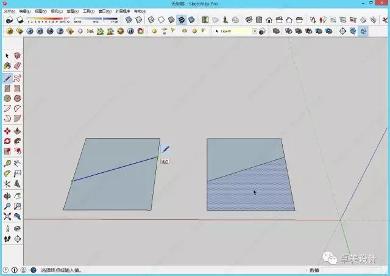Pick the Polygon tool
This screenshot has width=390, height=276.
click(x=17, y=98)
